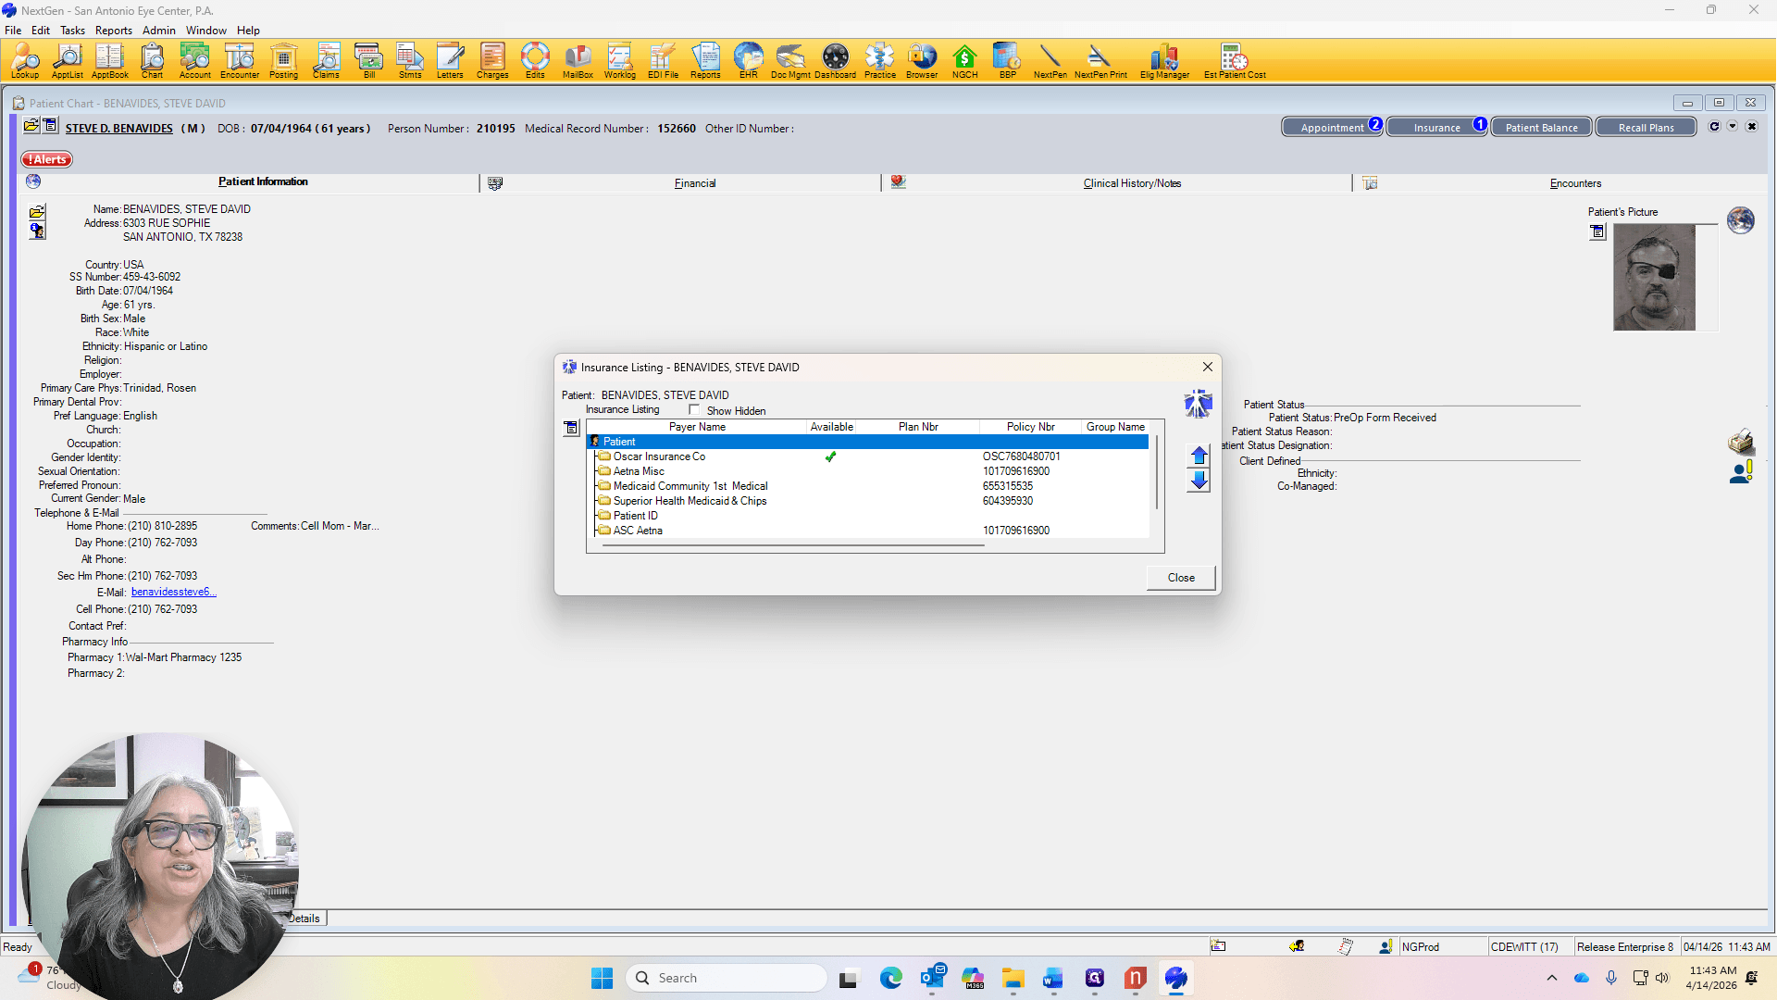Click the Encounter toolbar icon
The height and width of the screenshot is (1000, 1777).
(x=240, y=61)
